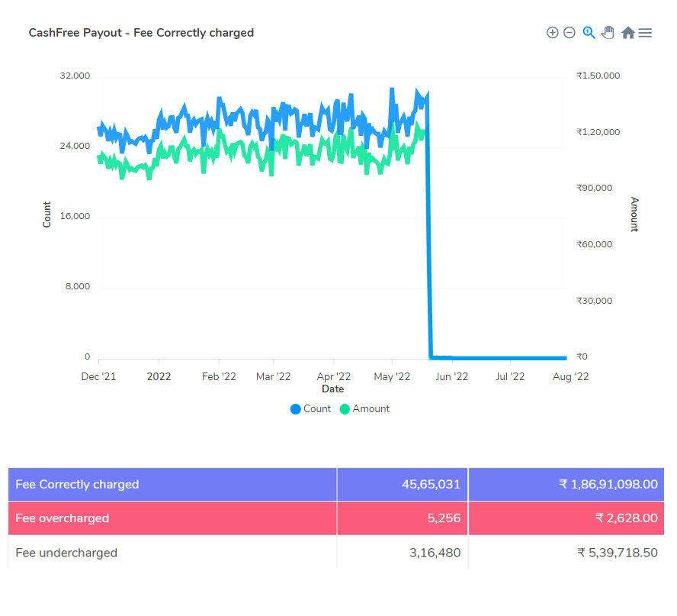The image size is (677, 616).
Task: Click the 2022 x-axis label
Action: pyautogui.click(x=159, y=377)
